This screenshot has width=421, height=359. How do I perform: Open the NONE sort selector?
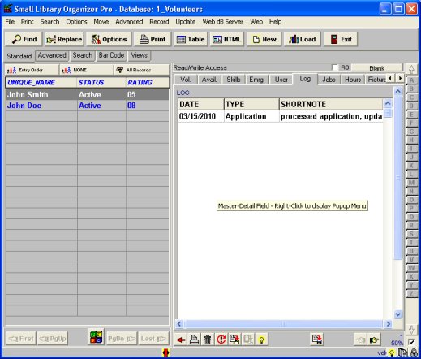coord(87,70)
